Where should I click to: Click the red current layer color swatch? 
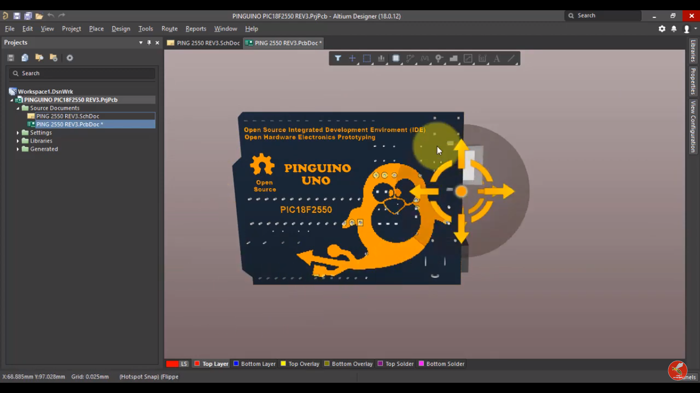coord(173,364)
